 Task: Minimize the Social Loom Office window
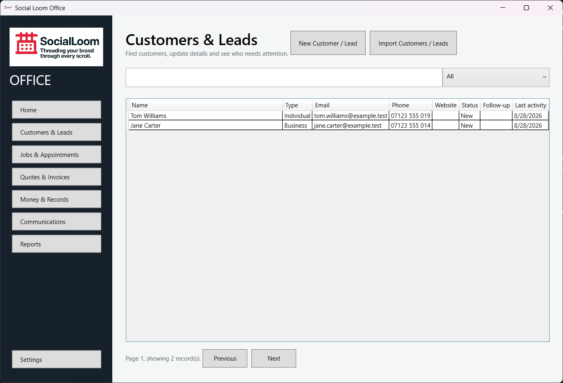[x=503, y=8]
